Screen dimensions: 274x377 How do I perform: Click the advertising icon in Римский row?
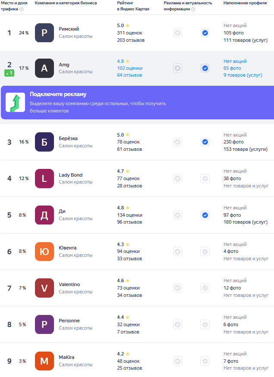(x=177, y=33)
